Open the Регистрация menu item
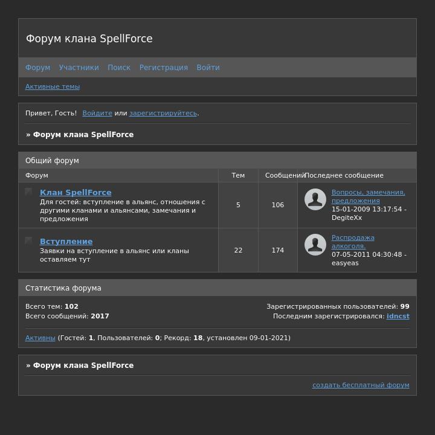The image size is (435, 435). click(163, 68)
